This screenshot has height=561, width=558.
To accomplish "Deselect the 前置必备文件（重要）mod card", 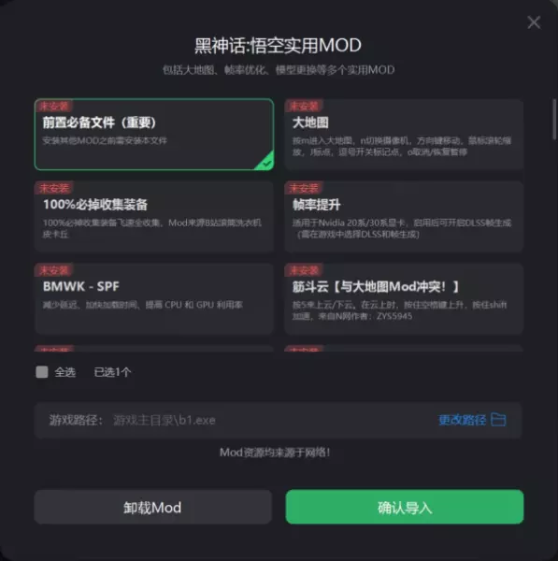I will click(x=154, y=134).
